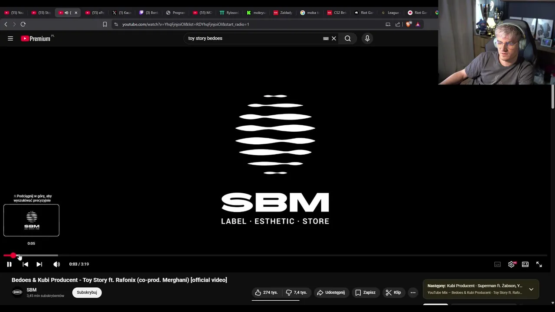
Task: Switch to the first '(55) You' tab
Action: pos(14,13)
